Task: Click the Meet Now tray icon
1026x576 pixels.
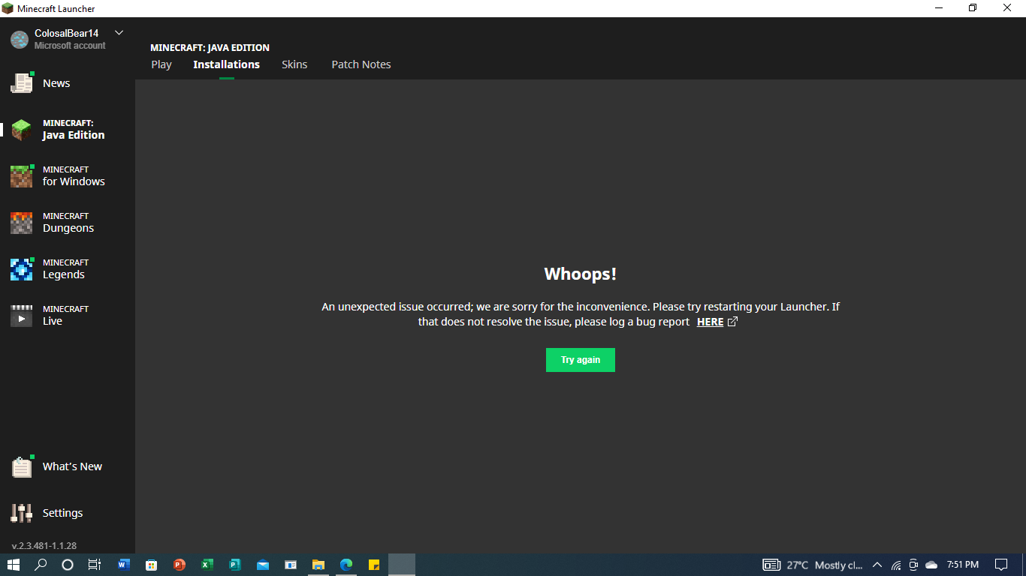Action: click(913, 565)
